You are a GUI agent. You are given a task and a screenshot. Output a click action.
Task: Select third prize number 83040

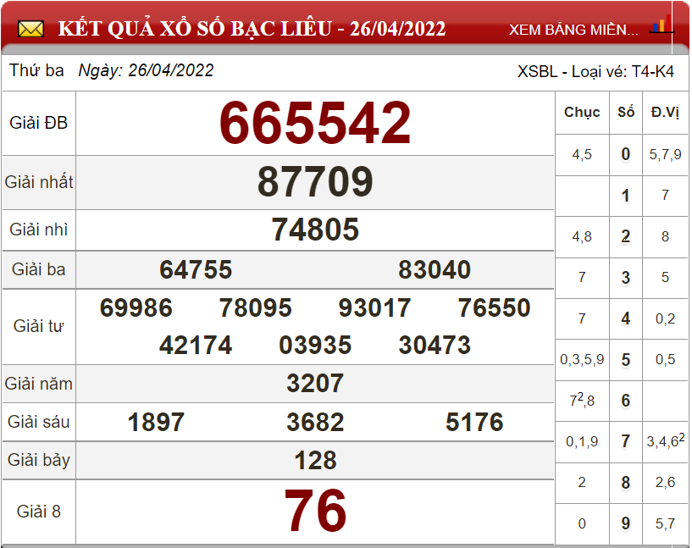point(435,270)
